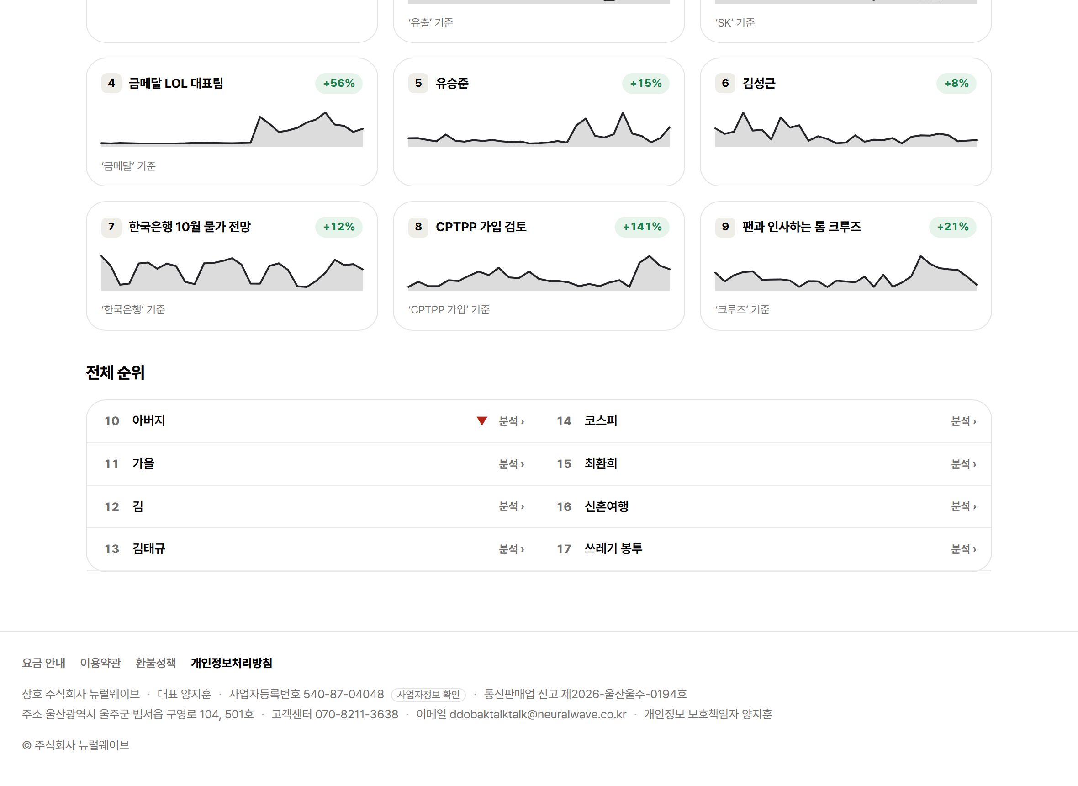Click the sparkline chart of 김성근
The image size is (1078, 786).
(845, 129)
